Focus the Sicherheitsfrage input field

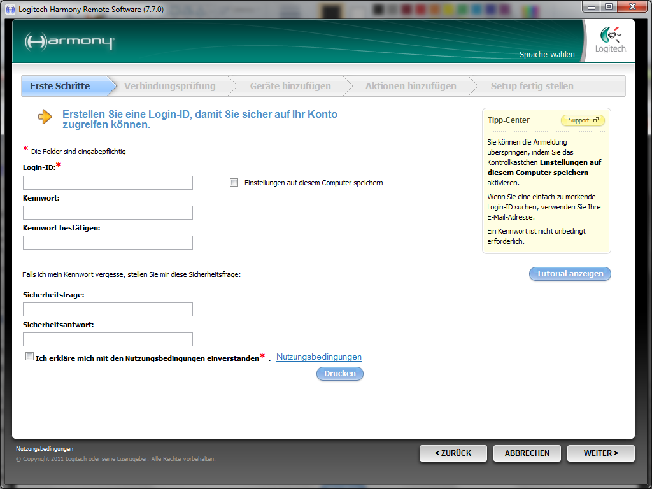108,309
